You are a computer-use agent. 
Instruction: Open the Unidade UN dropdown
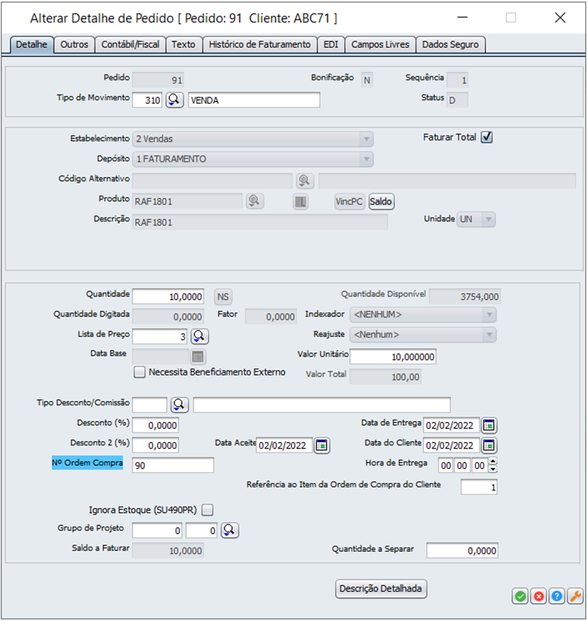(x=489, y=219)
